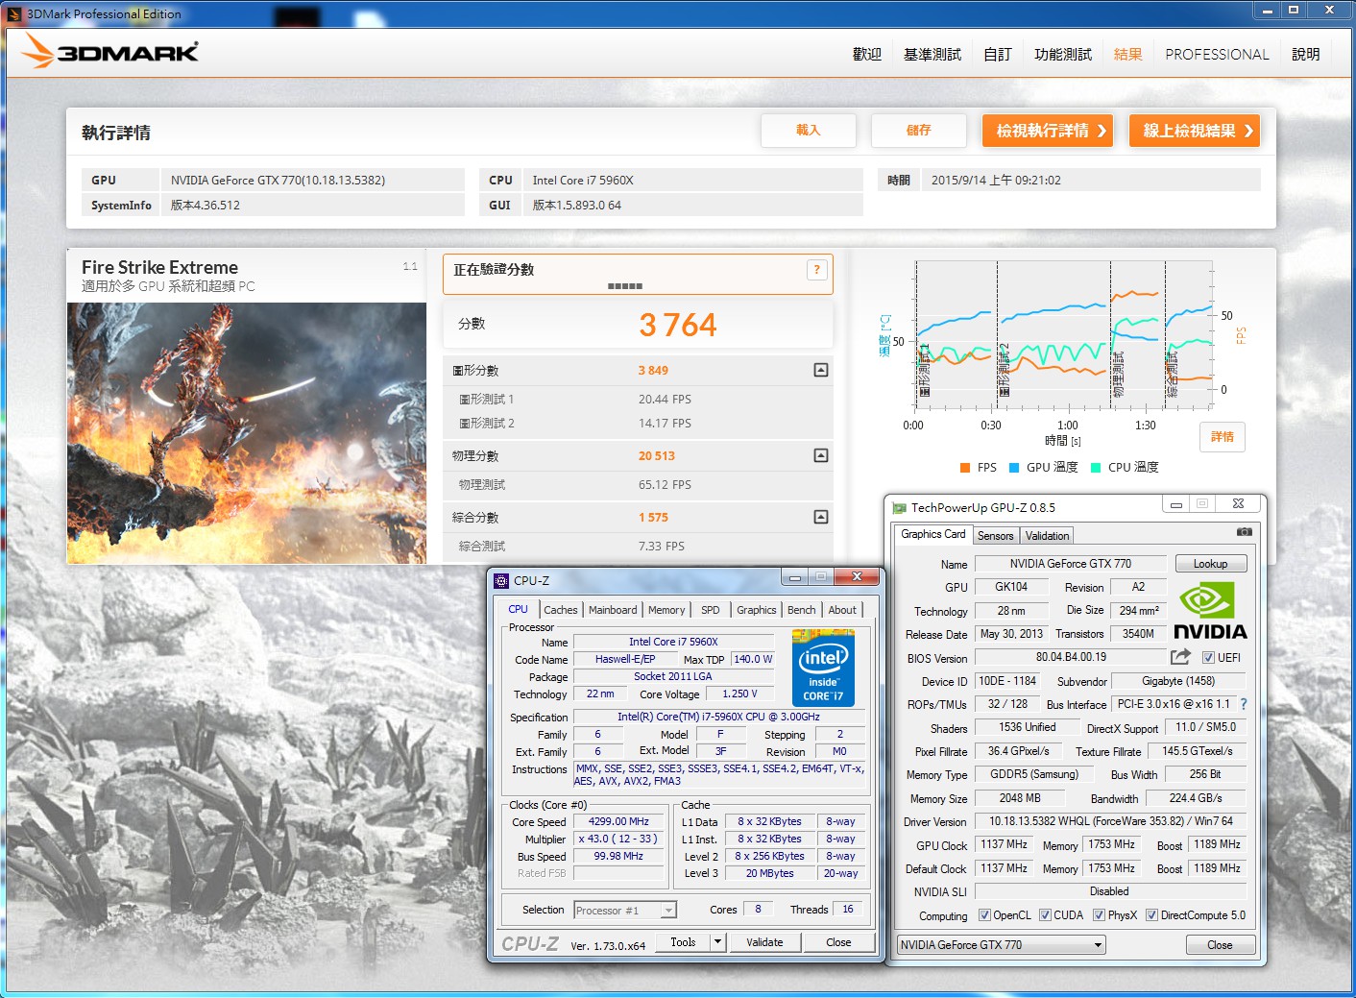Click the Tools button in CPU-Z
Viewport: 1356px width, 998px height.
point(683,942)
